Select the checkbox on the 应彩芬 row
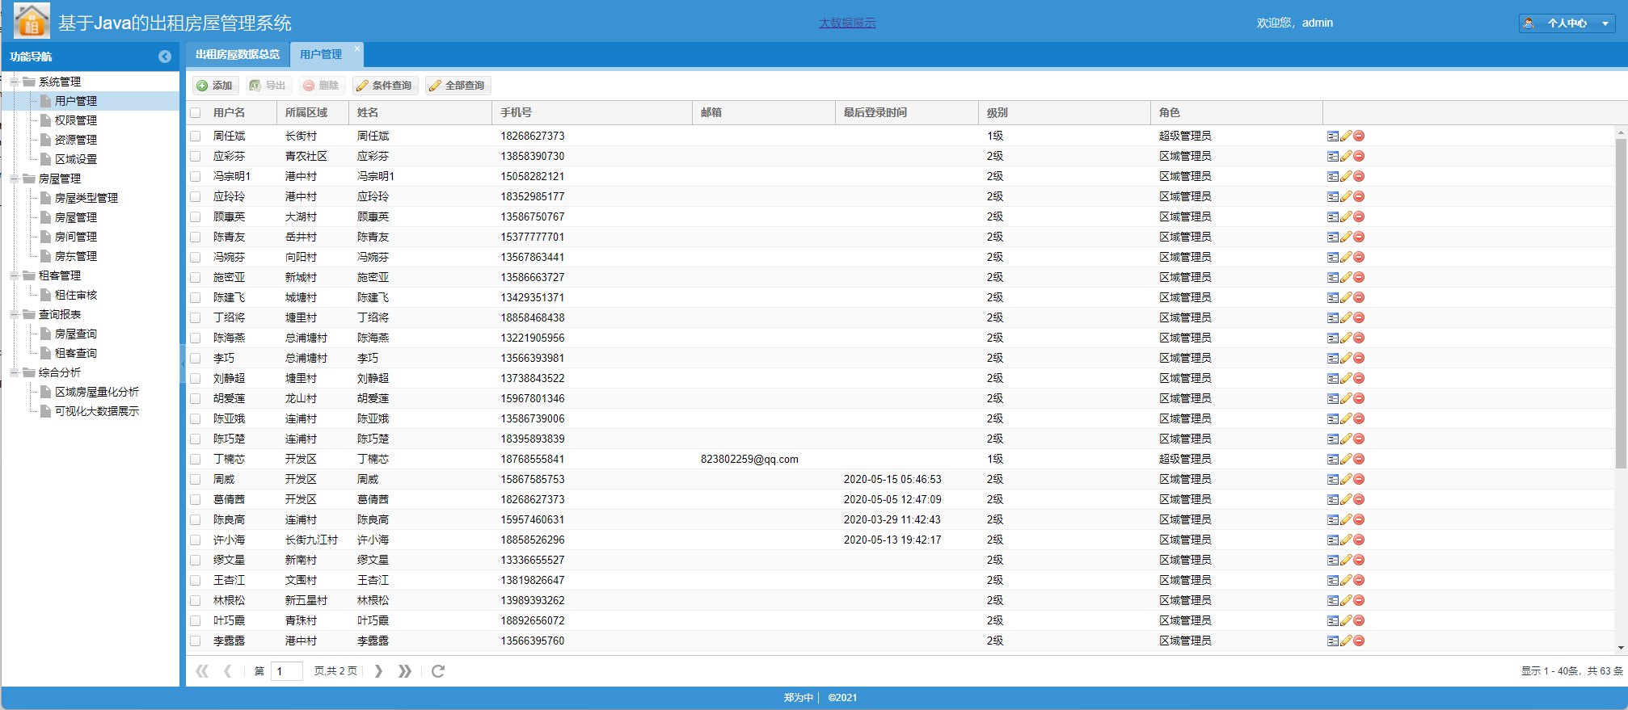This screenshot has height=710, width=1628. coord(196,156)
